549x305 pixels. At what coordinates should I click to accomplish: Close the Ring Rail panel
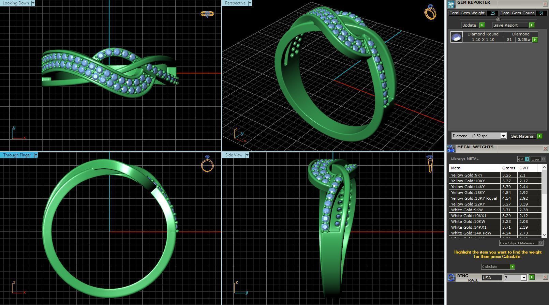click(545, 277)
